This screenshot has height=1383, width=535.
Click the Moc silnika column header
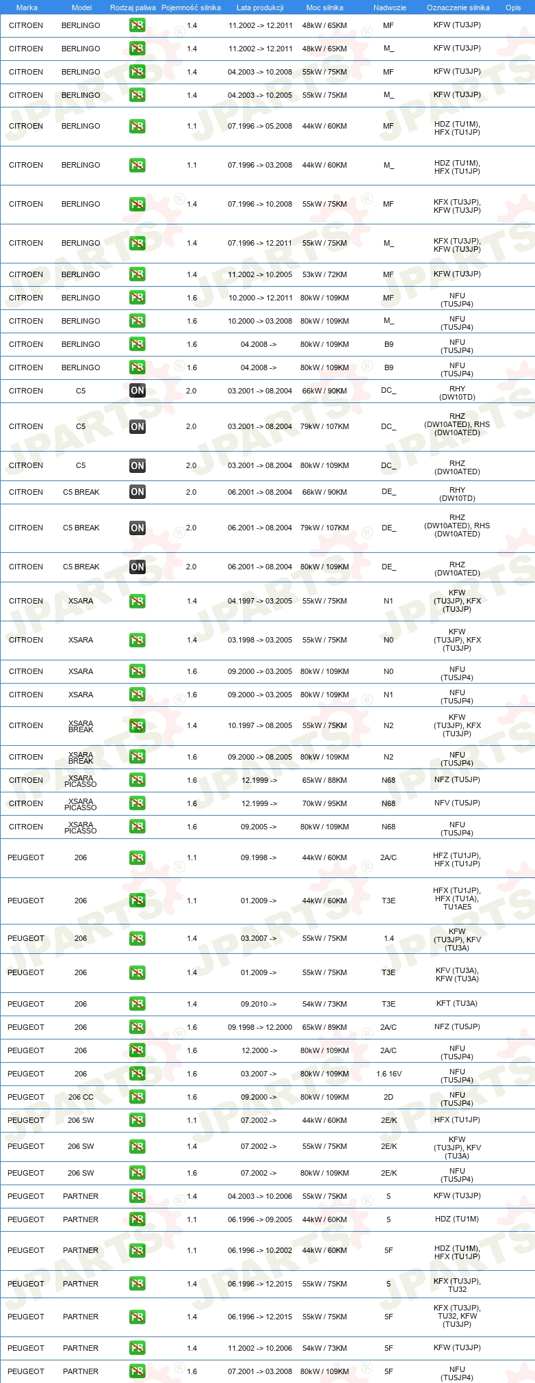tap(325, 8)
